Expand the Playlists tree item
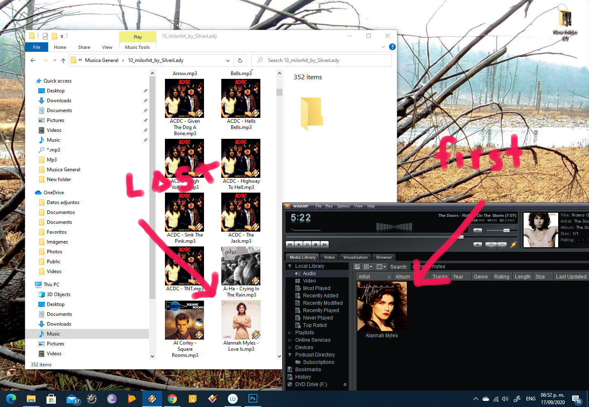589x407 pixels. coord(290,332)
